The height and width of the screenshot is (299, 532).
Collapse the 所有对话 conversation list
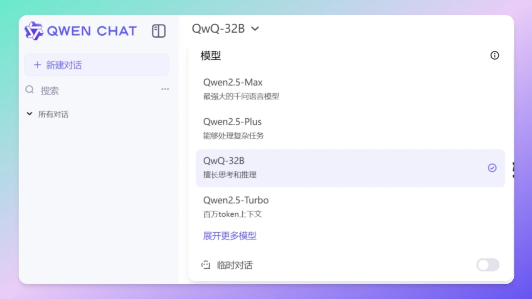point(47,114)
